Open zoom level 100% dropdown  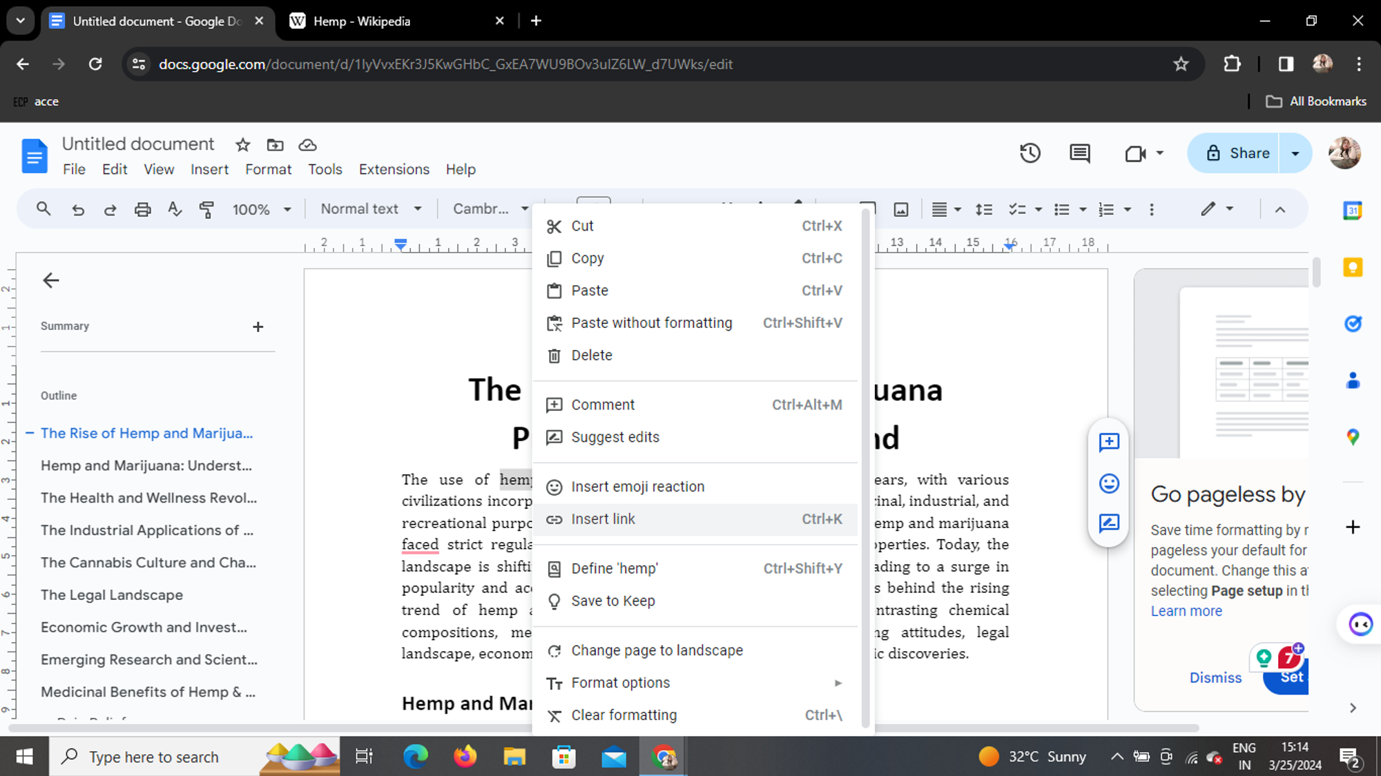point(262,209)
